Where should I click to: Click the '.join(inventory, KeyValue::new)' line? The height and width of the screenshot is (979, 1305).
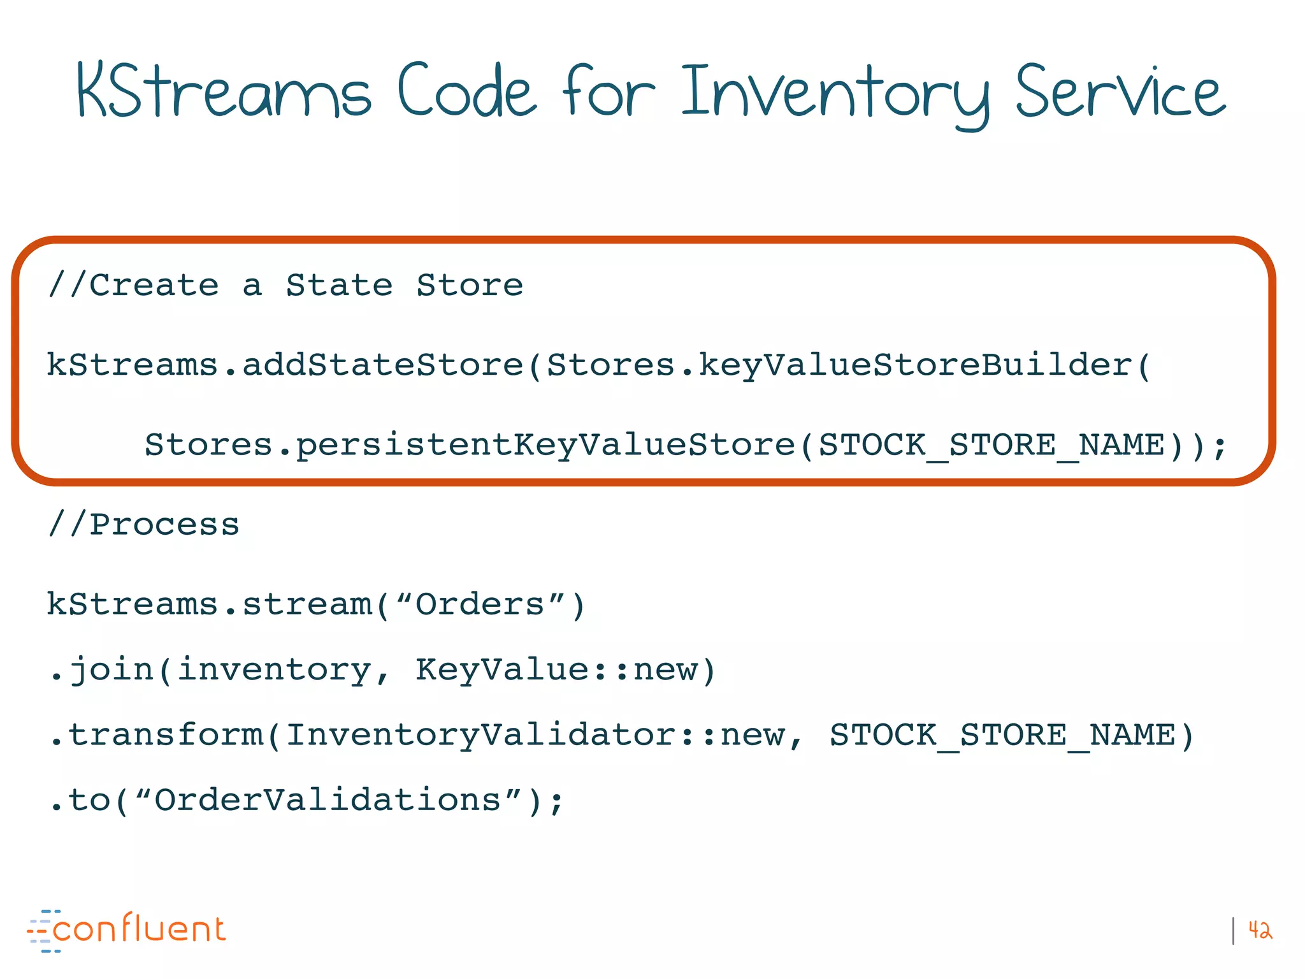383,671
